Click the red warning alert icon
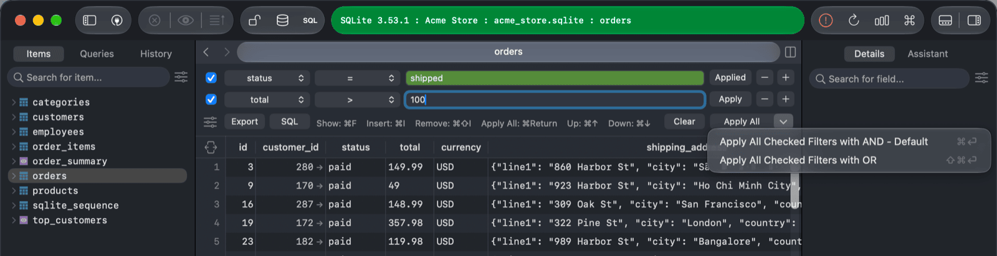 click(826, 21)
